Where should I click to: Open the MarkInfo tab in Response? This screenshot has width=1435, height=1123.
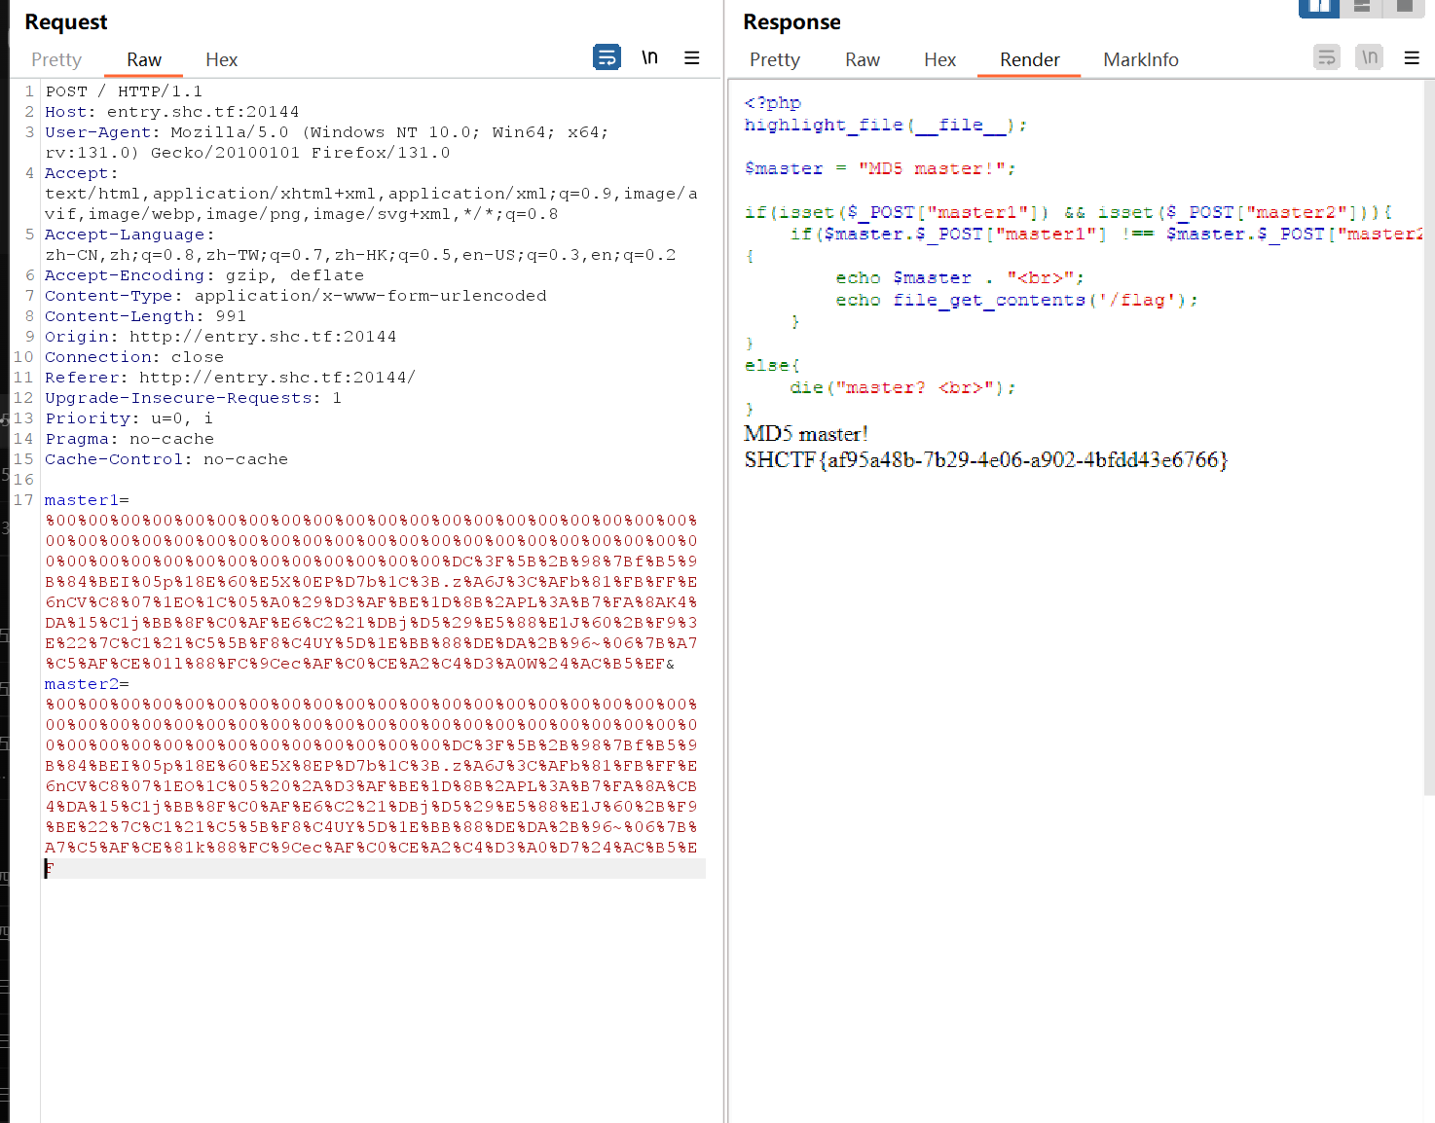(x=1140, y=60)
